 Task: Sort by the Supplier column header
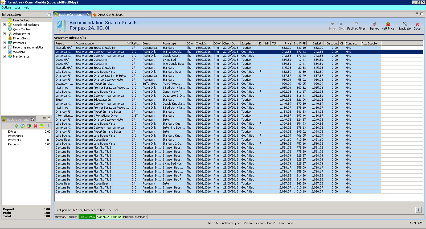click(x=249, y=43)
